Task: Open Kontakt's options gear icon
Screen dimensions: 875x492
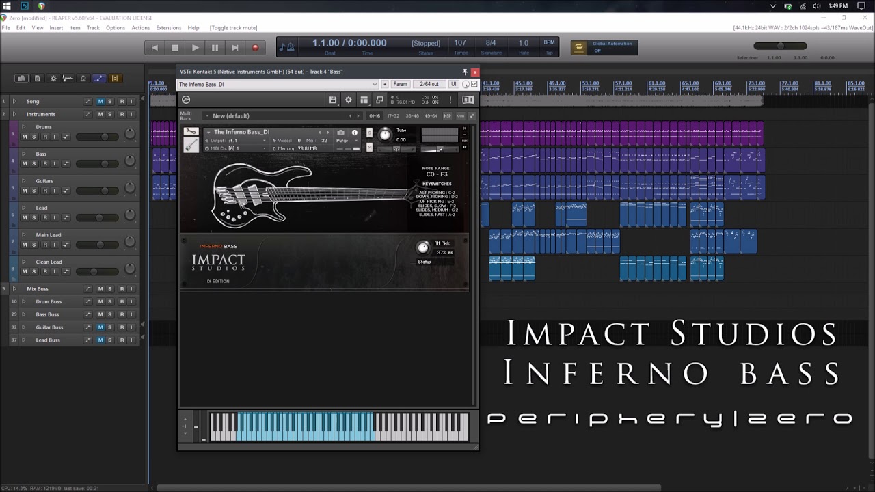Action: click(x=349, y=100)
